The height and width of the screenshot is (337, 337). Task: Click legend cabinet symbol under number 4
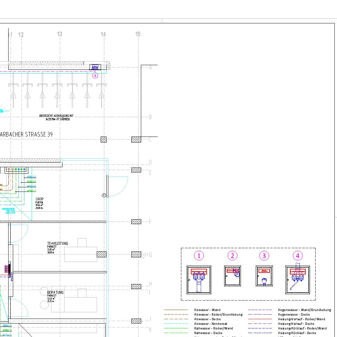coord(298,280)
